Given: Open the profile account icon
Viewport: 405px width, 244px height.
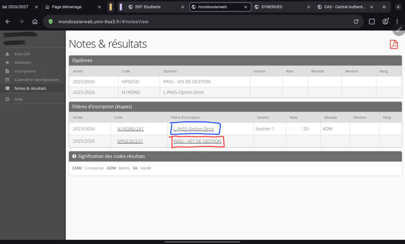Looking at the screenshot, I should (x=385, y=21).
